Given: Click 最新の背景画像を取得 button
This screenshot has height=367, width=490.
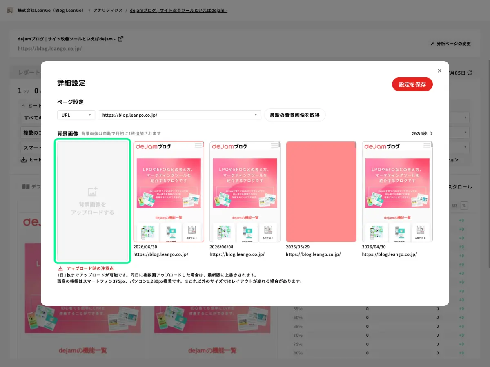Looking at the screenshot, I should [x=295, y=115].
